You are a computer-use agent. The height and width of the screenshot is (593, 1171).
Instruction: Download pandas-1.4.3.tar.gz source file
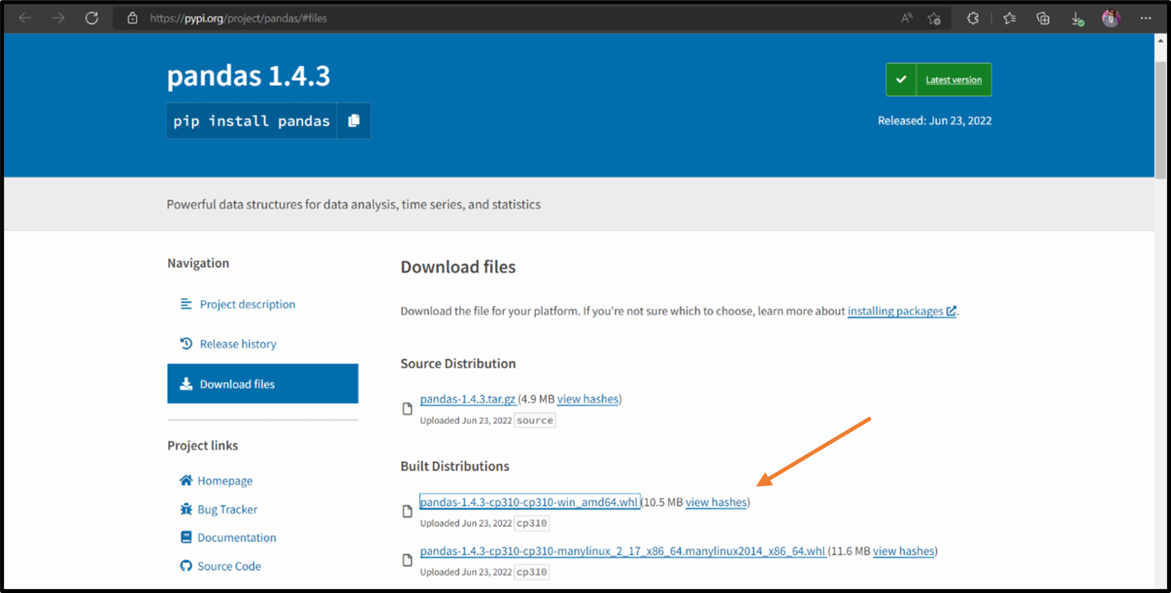[x=467, y=399]
